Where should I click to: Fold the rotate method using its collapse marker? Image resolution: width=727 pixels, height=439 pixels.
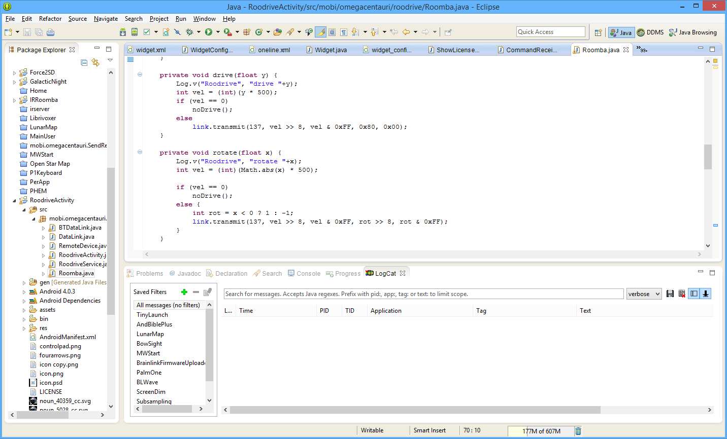pos(140,152)
